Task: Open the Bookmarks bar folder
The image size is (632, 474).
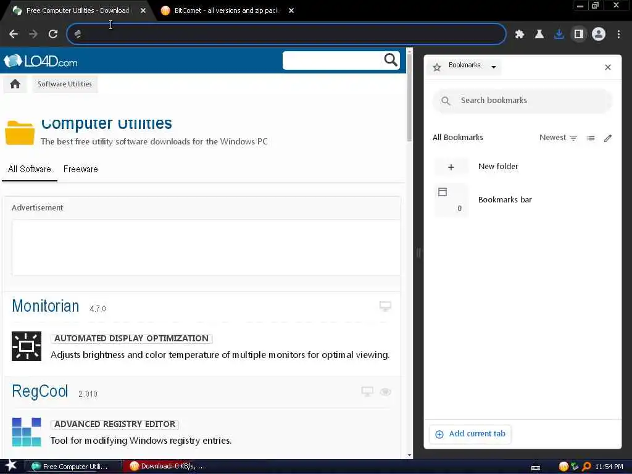Action: click(x=522, y=200)
